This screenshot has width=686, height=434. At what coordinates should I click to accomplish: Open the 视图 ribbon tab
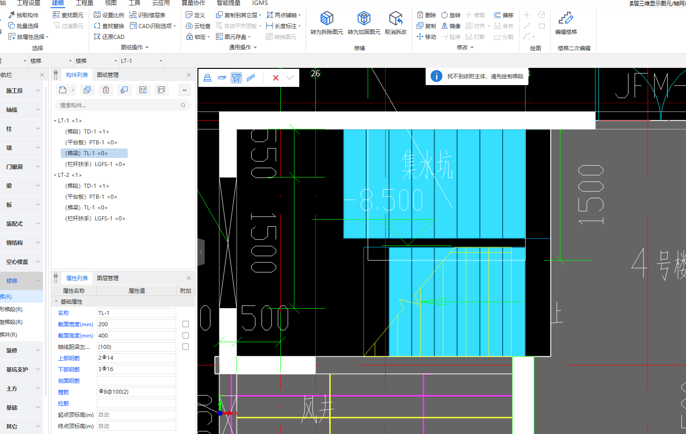tap(111, 3)
